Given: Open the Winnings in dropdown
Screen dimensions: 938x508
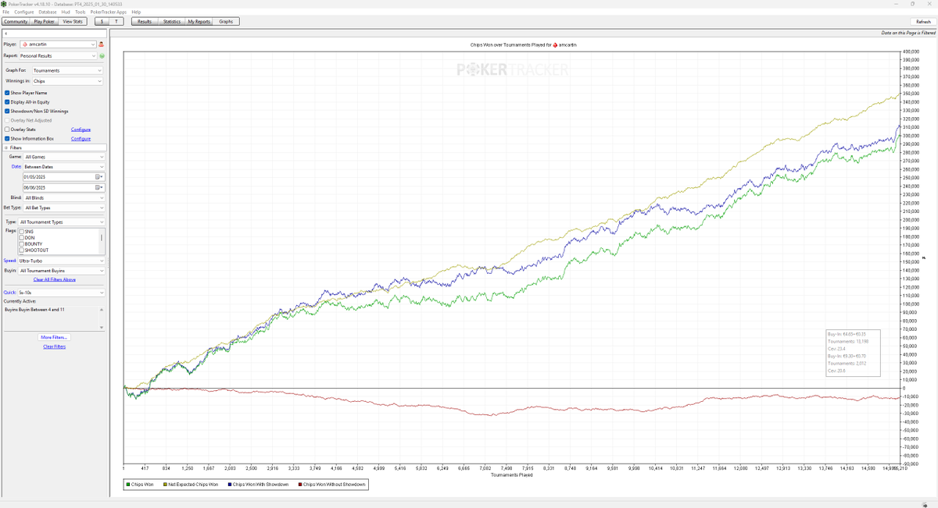Looking at the screenshot, I should (67, 81).
